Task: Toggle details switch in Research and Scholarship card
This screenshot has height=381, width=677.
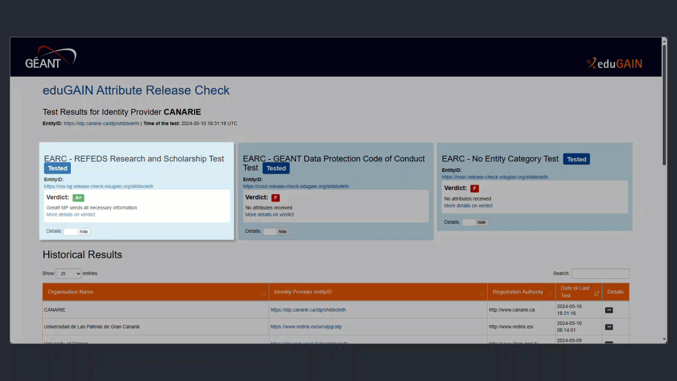Action: click(77, 231)
